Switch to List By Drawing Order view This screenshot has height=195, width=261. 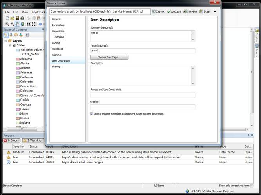pos(6,35)
